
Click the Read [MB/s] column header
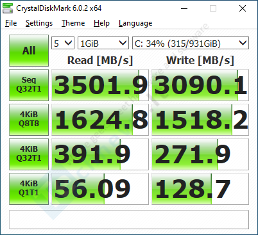click(100, 60)
